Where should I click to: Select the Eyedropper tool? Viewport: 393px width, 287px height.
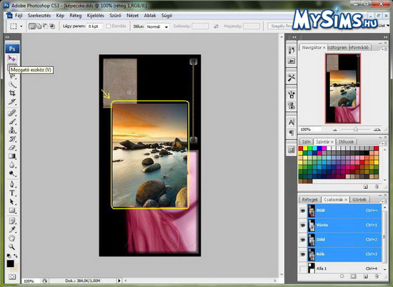12,229
